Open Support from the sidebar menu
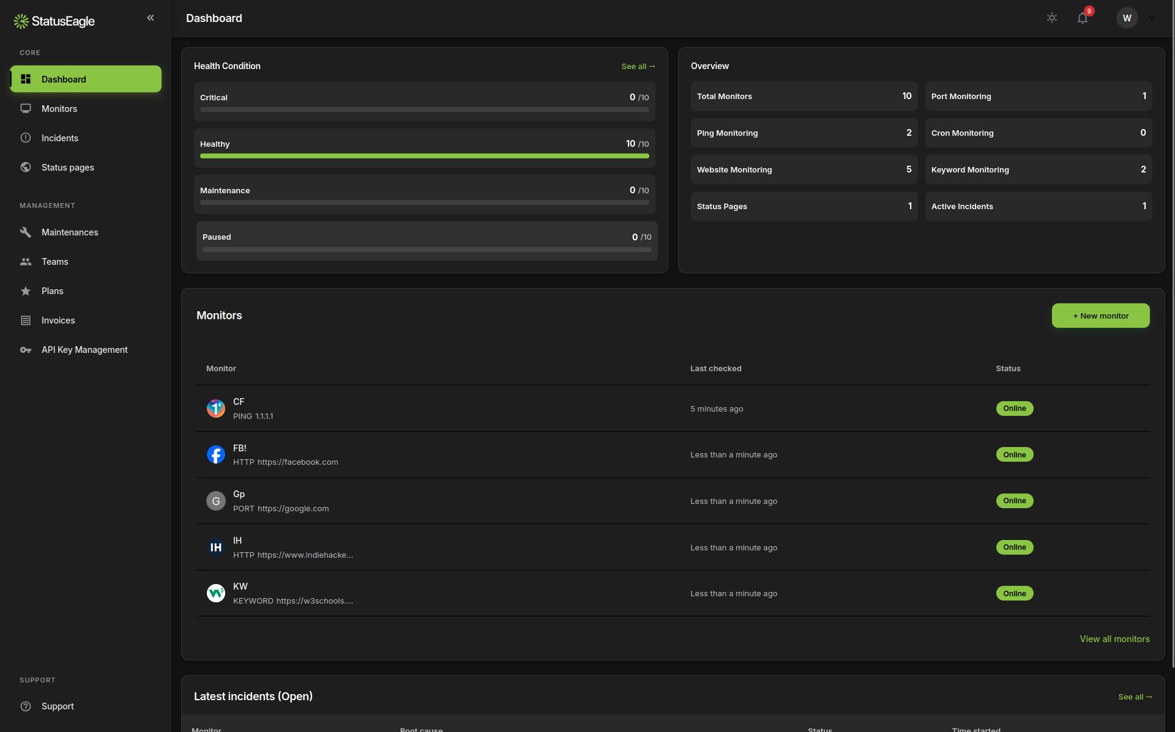 tap(57, 706)
